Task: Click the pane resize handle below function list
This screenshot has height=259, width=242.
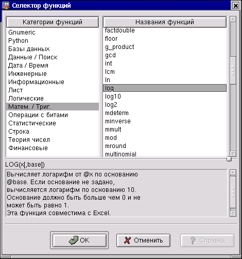Action: [229, 159]
